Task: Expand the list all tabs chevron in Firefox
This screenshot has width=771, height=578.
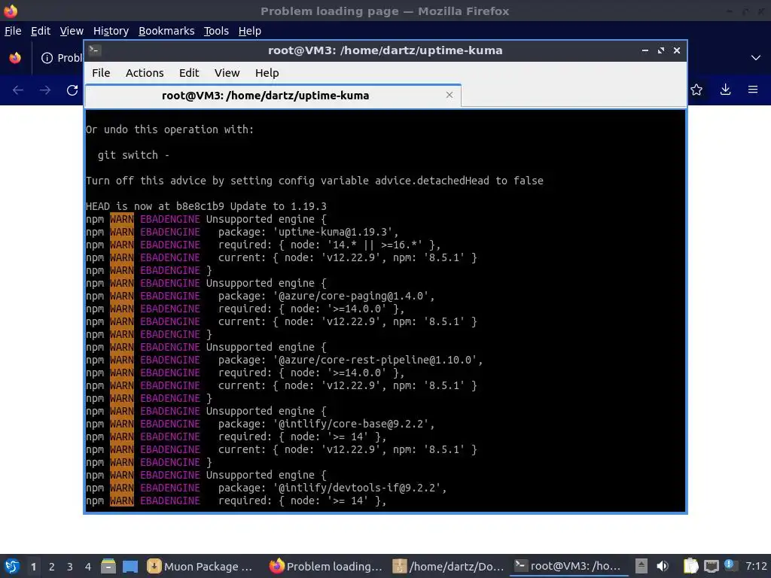Action: coord(756,58)
